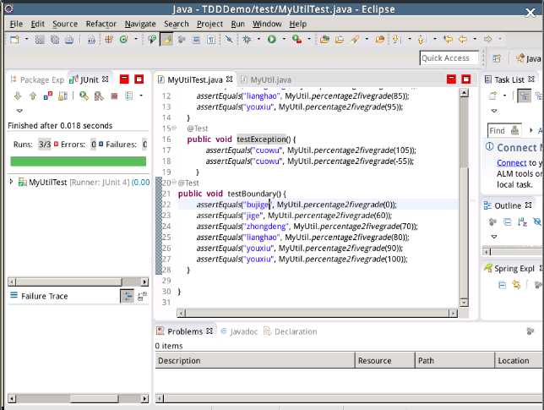This screenshot has height=410, width=544.
Task: Click the Connect link in Task List
Action: [x=511, y=162]
